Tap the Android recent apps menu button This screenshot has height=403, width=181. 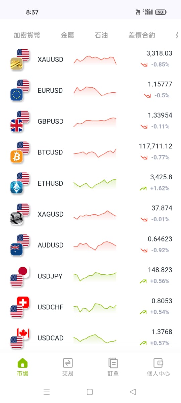(x=47, y=392)
